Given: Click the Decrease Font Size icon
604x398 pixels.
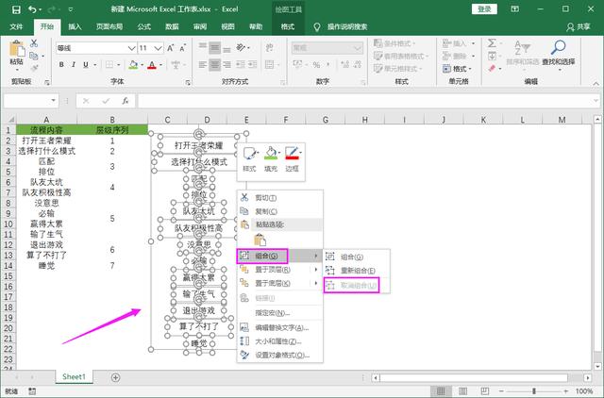Looking at the screenshot, I should click(182, 48).
